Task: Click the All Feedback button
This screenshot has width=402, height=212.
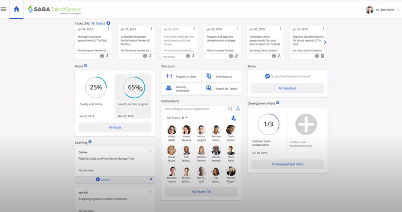Action: [x=287, y=88]
